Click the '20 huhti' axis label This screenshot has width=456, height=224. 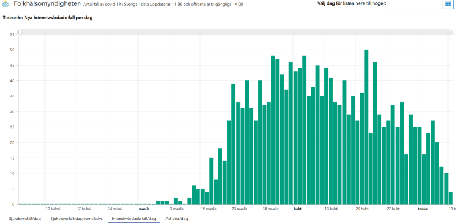tap(363, 209)
